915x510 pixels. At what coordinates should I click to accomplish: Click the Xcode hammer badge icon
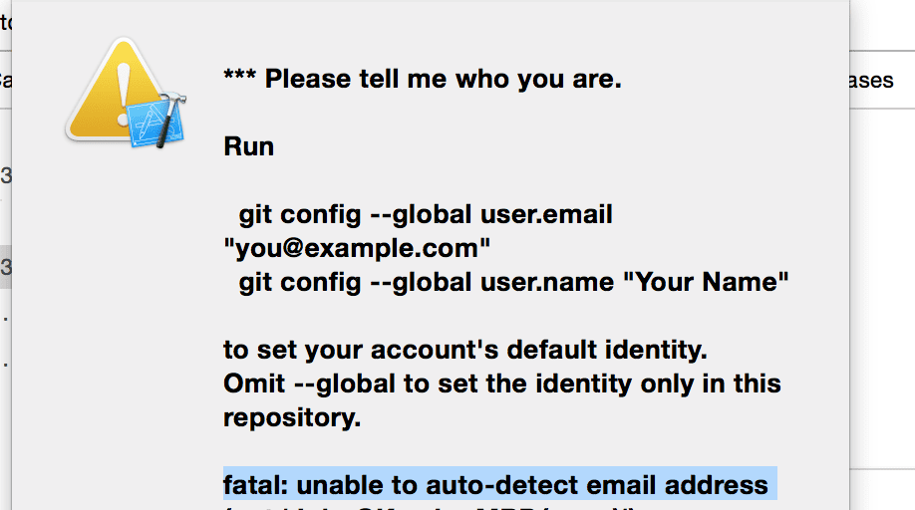(x=157, y=121)
